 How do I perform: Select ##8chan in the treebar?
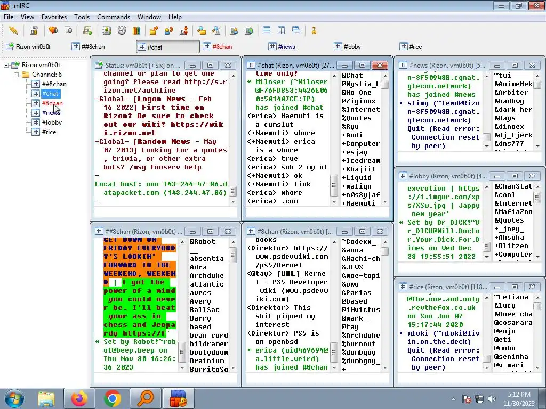pyautogui.click(x=54, y=84)
